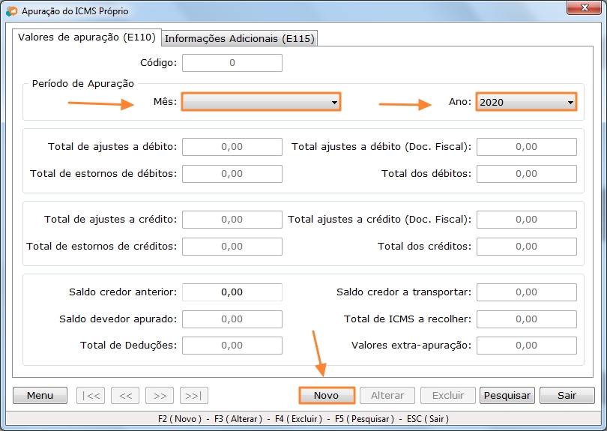Click the Total de ajustes a crédito field
607x431 pixels.
(232, 220)
